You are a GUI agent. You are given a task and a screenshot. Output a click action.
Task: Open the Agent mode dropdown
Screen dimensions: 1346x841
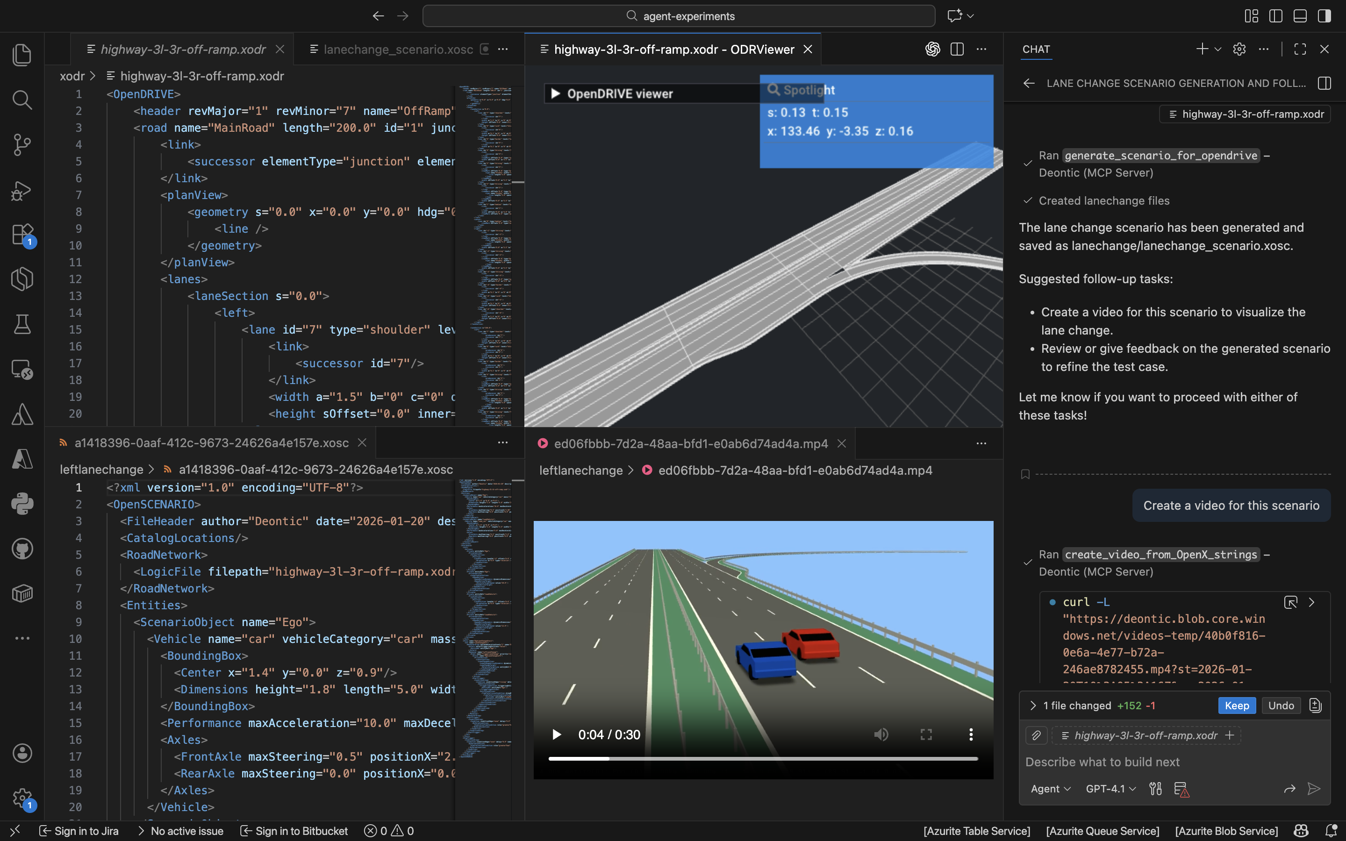point(1050,789)
